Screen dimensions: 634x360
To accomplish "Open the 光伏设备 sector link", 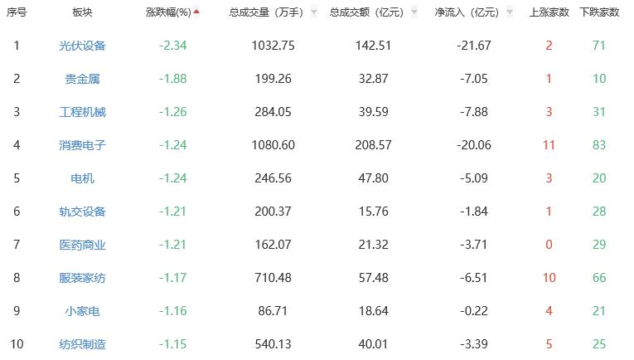I will click(x=83, y=46).
